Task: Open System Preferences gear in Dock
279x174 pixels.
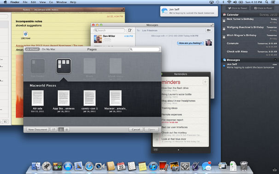Action: 185,166
